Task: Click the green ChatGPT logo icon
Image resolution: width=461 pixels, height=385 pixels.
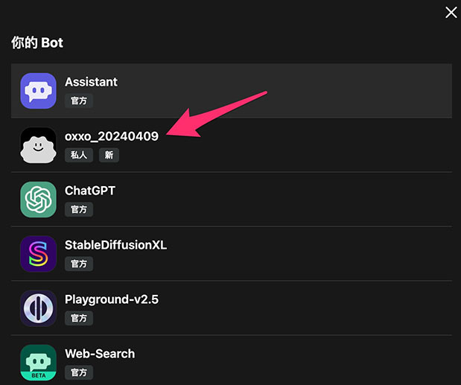Action: (x=38, y=200)
